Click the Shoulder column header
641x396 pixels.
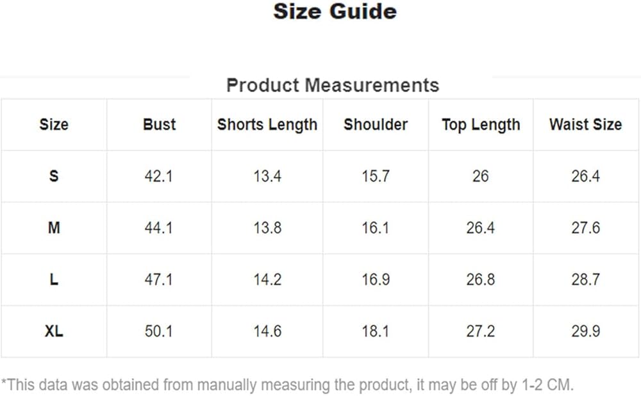[376, 124]
